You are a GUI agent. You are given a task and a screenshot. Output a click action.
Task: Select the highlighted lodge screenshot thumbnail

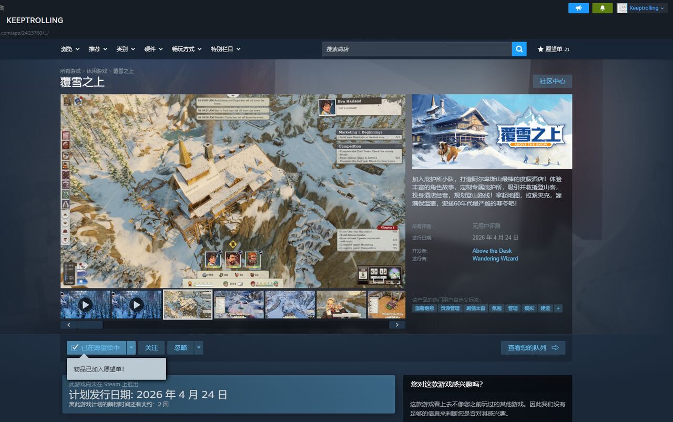pos(188,304)
